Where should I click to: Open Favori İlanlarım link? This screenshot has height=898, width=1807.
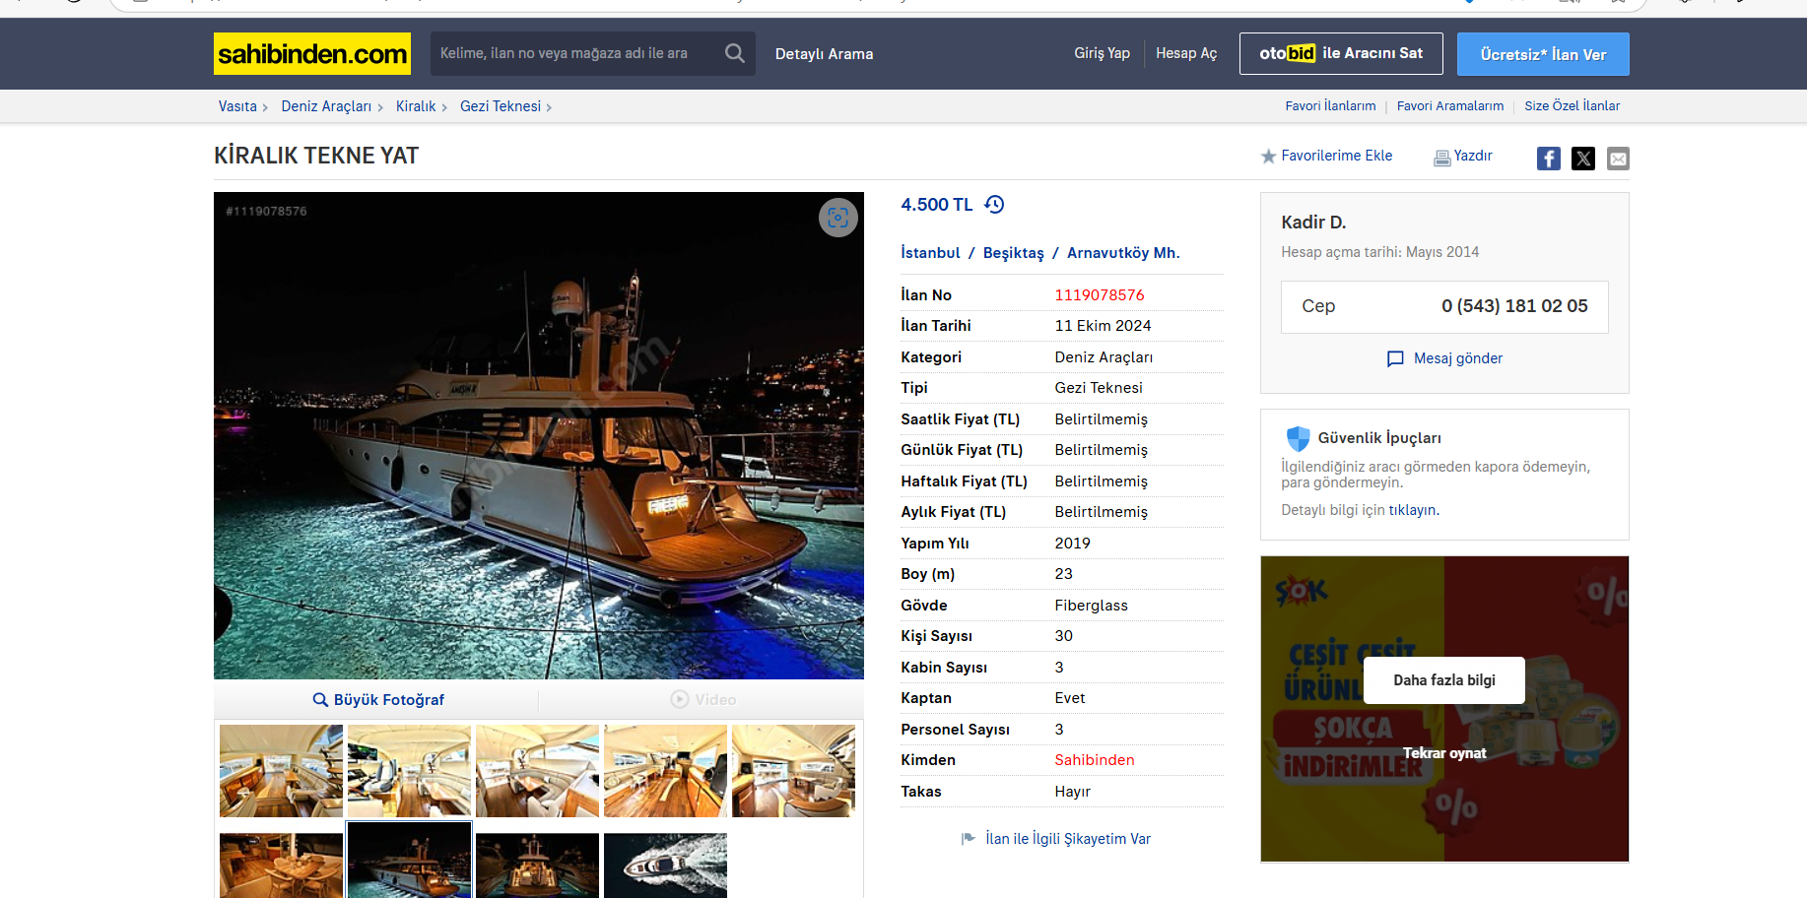coord(1330,106)
